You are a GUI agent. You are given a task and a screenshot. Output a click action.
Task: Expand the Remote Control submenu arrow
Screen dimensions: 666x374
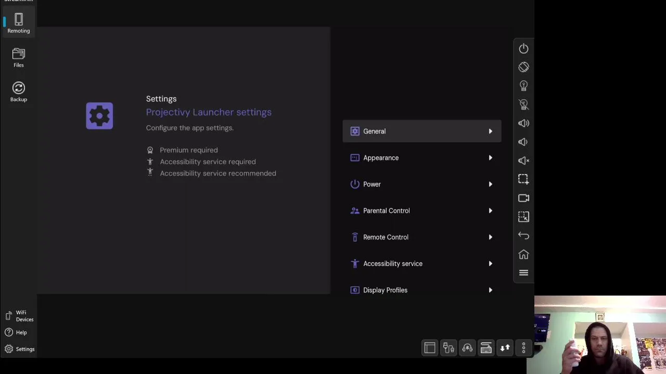click(x=490, y=237)
